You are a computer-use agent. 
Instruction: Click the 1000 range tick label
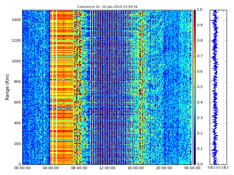tap(16, 61)
